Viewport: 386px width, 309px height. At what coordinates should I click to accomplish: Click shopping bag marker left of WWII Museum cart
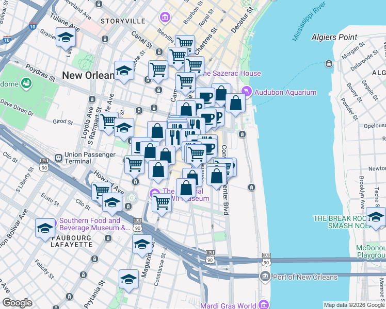coord(158,170)
